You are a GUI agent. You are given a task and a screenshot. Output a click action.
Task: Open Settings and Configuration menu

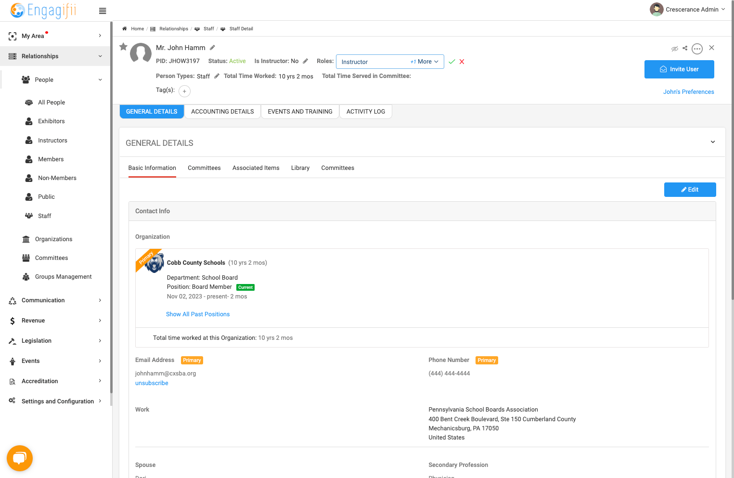point(55,401)
